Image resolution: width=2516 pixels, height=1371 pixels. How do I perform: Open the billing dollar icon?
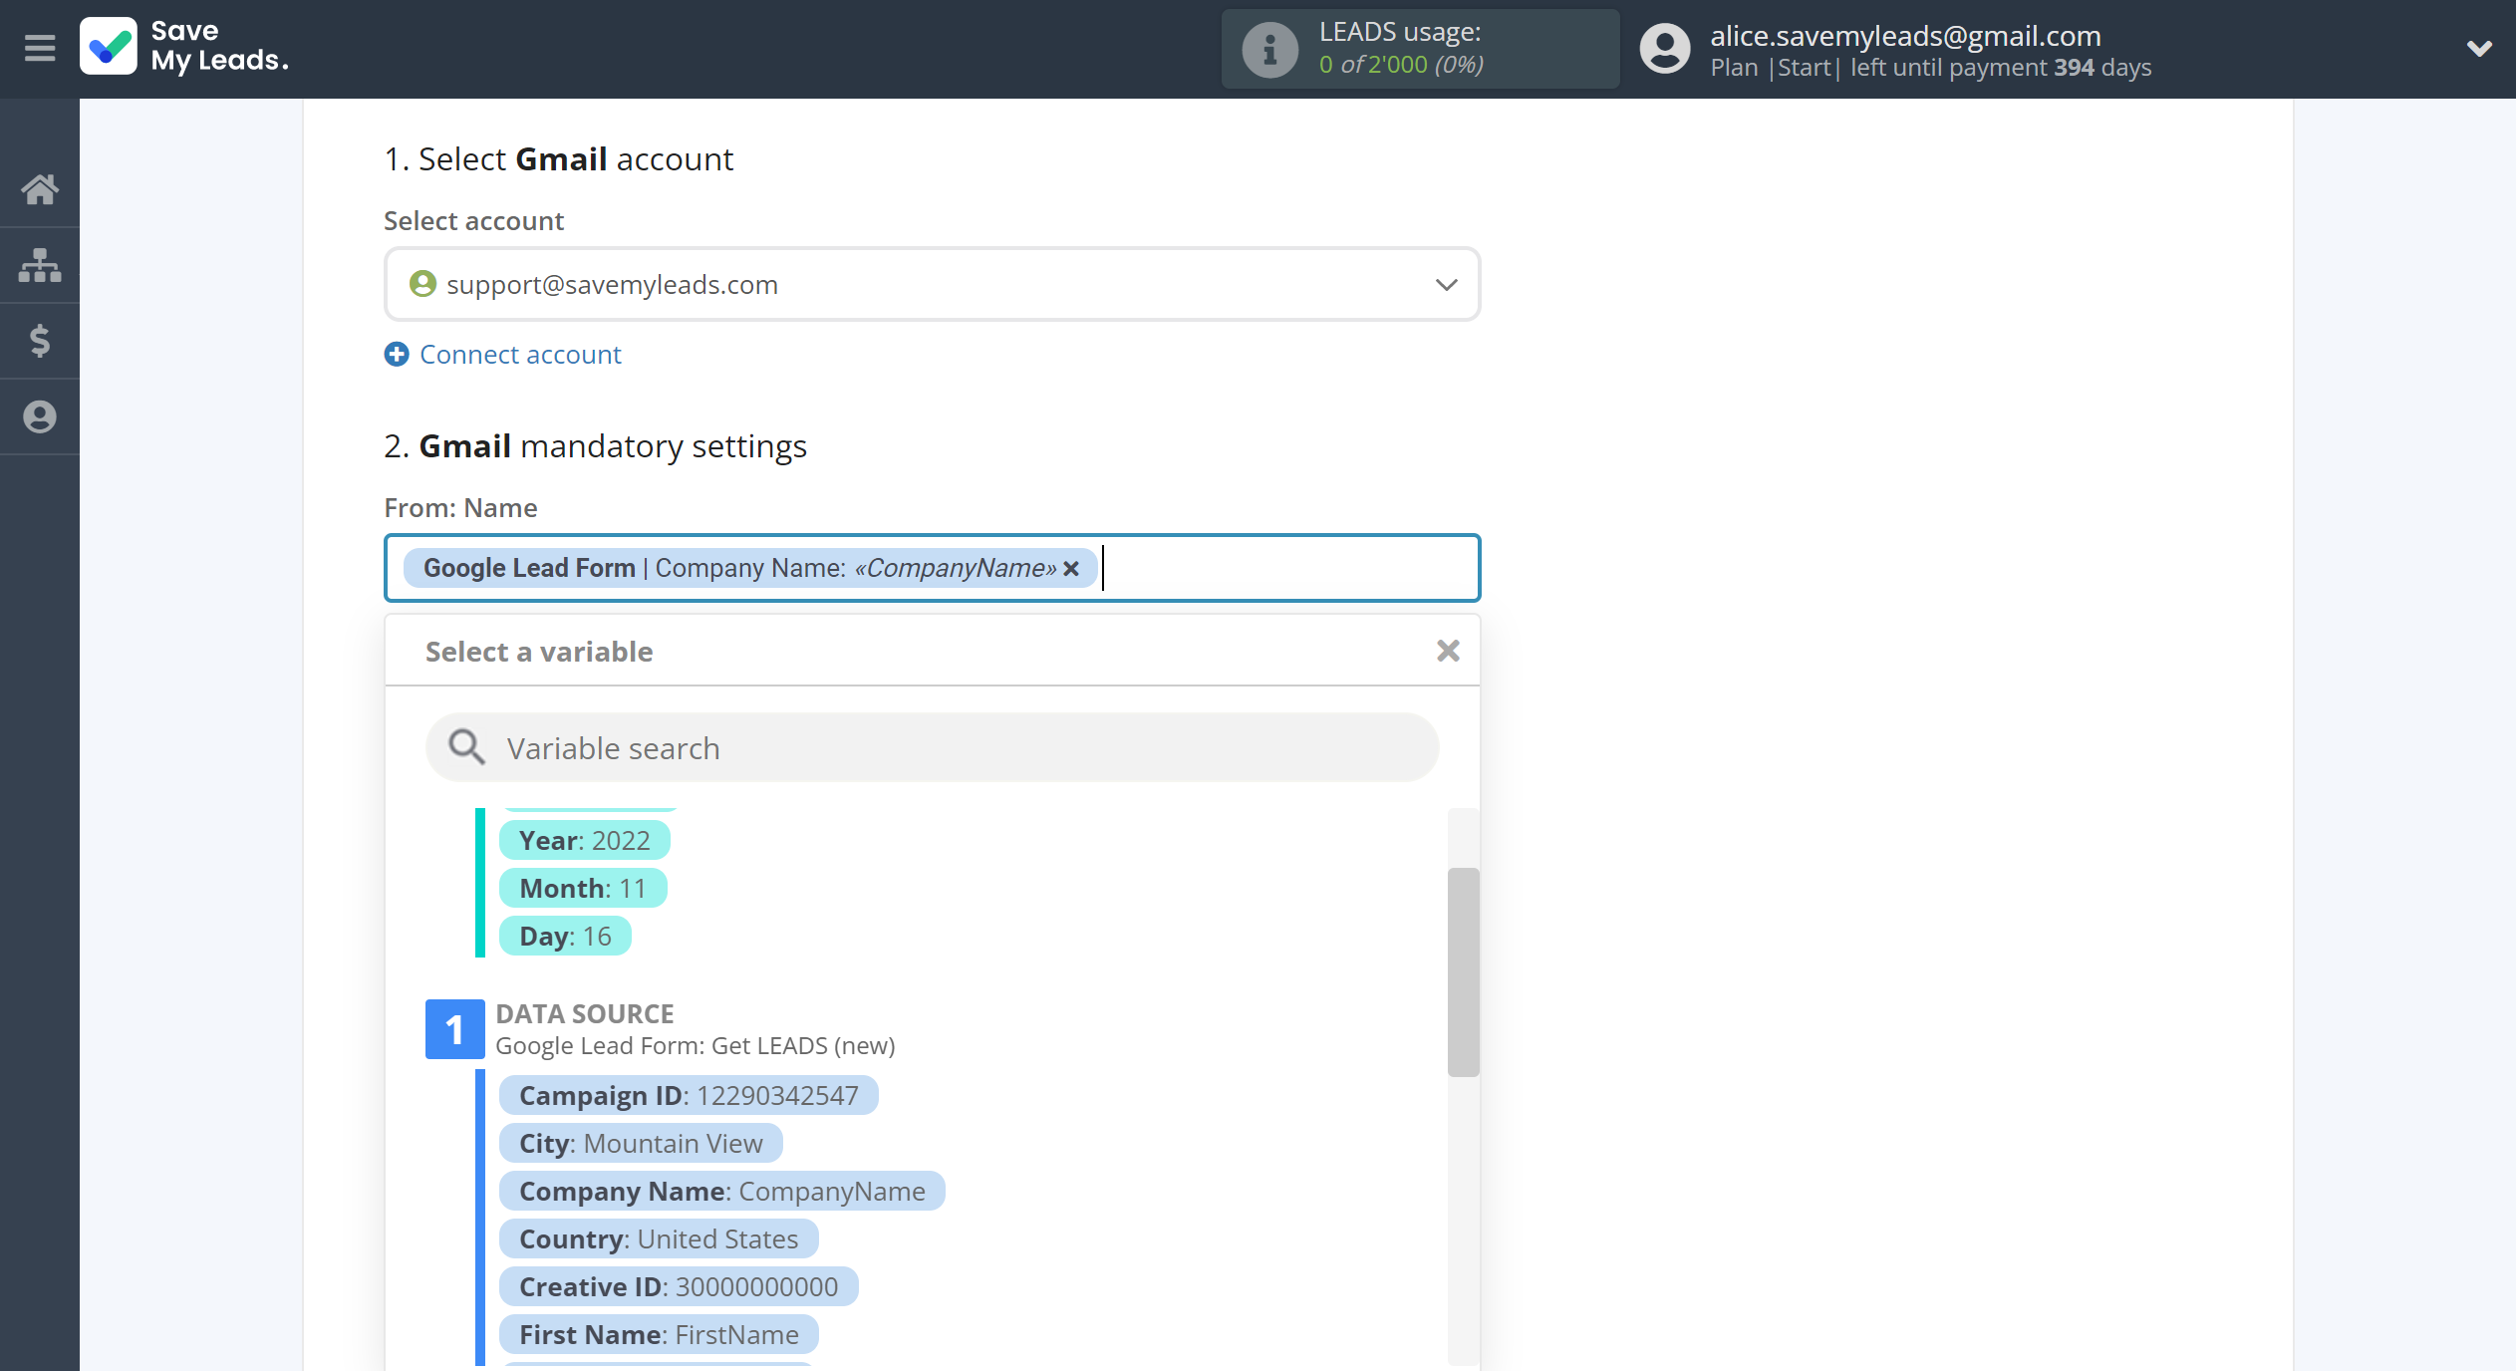[40, 341]
